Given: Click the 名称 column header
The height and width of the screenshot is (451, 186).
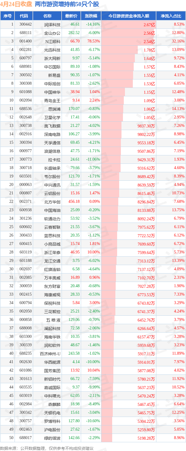Looking at the screenshot, I should (47, 16).
